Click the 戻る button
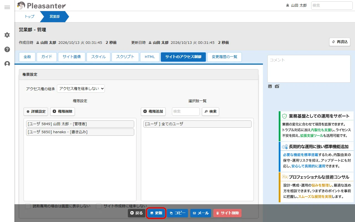This screenshot has width=355, height=222. (x=136, y=213)
